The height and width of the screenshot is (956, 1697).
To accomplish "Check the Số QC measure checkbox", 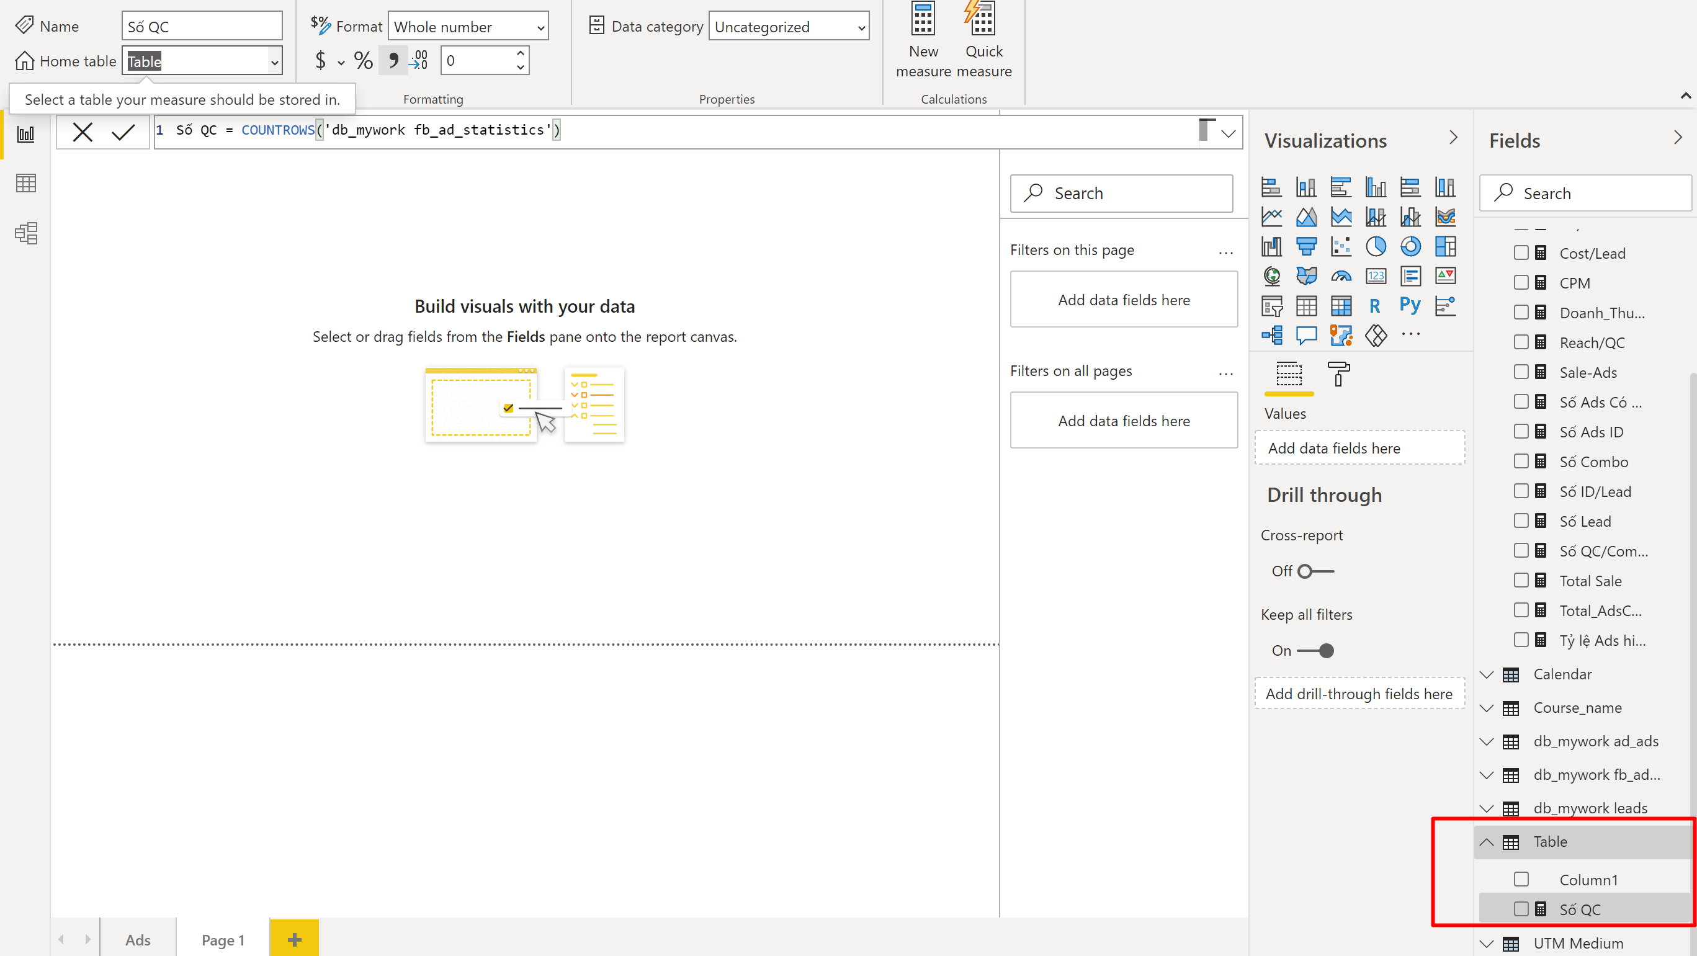I will click(1521, 909).
